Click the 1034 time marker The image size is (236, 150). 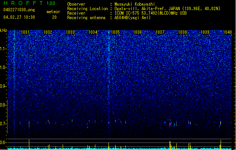coord(93,32)
